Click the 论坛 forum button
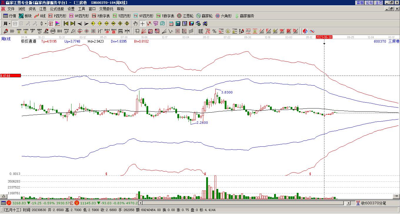The width and height of the screenshot is (400, 214). click(370, 3)
